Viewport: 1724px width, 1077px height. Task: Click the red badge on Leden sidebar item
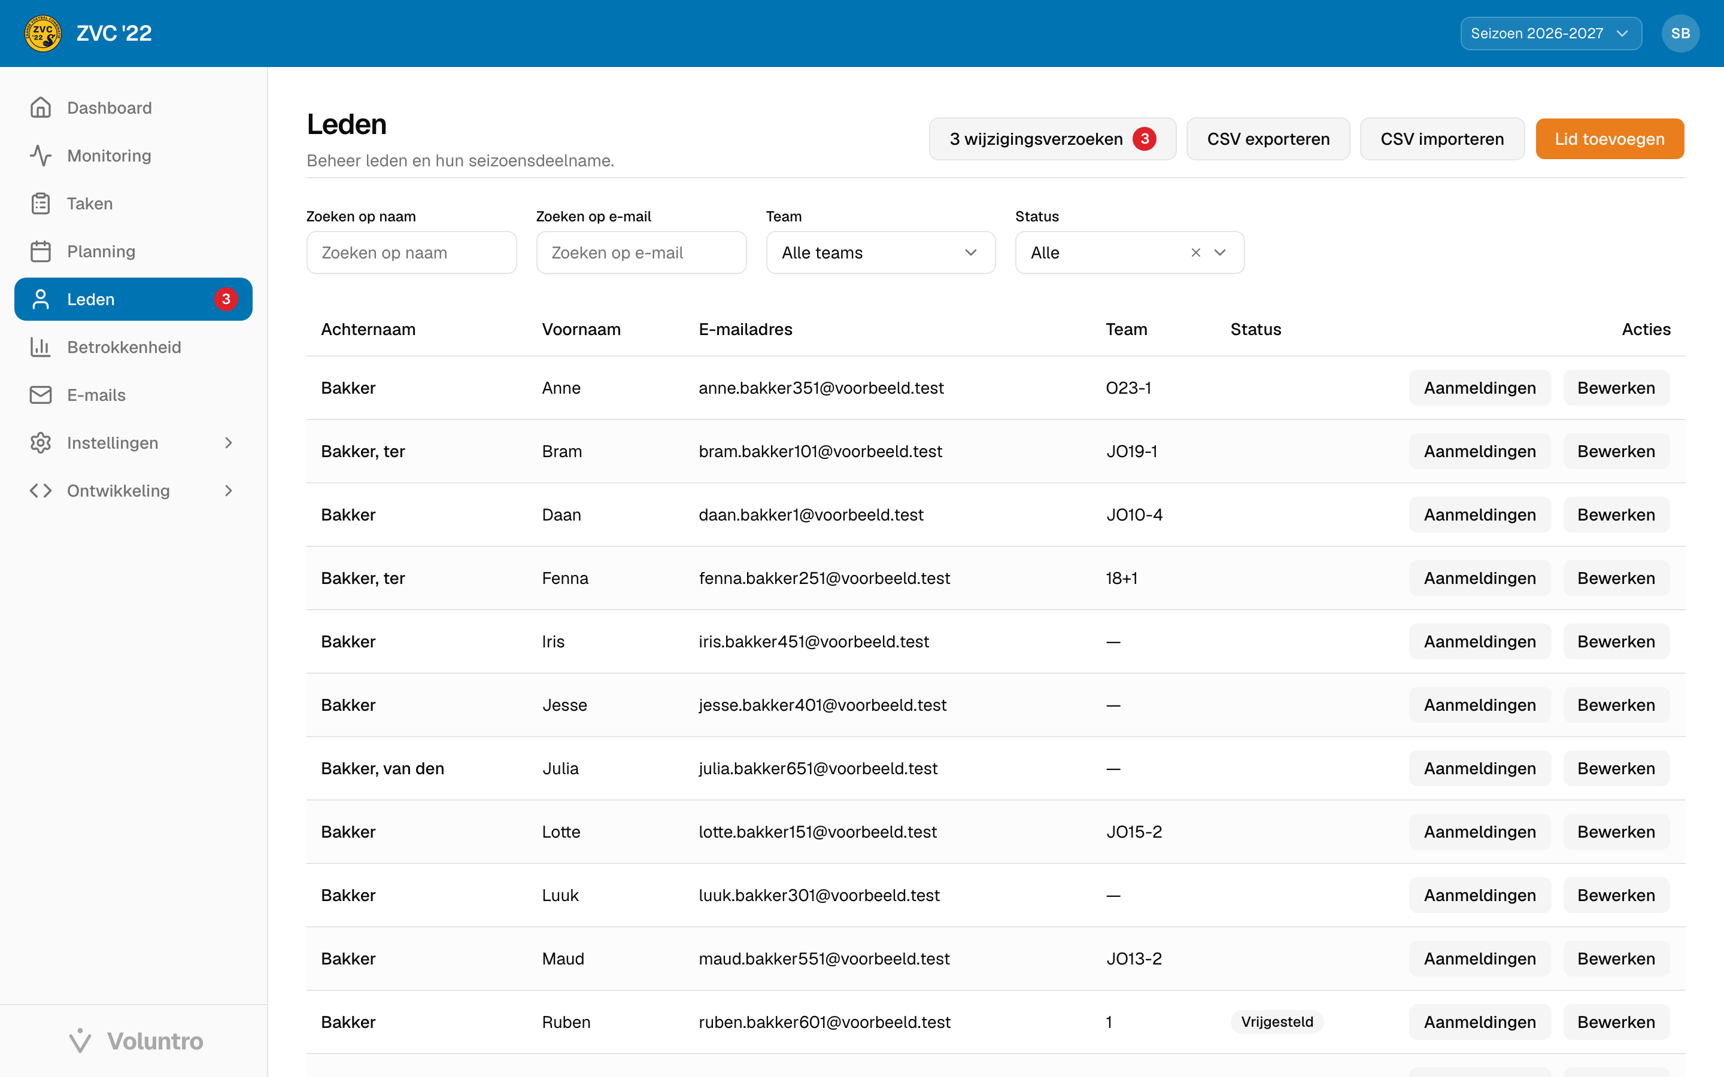click(226, 299)
